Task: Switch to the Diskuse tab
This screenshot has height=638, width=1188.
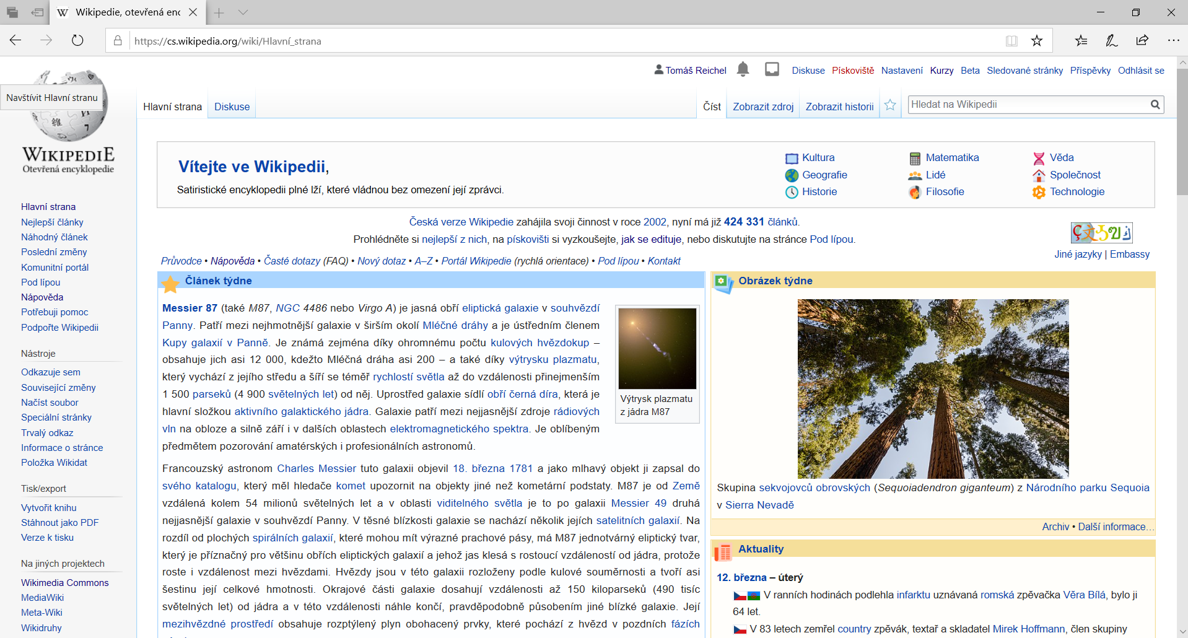Action: tap(232, 107)
